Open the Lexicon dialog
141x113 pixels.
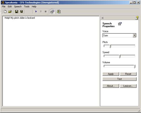coord(128,86)
